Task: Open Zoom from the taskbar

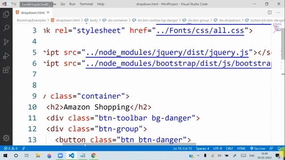Action: (61, 156)
